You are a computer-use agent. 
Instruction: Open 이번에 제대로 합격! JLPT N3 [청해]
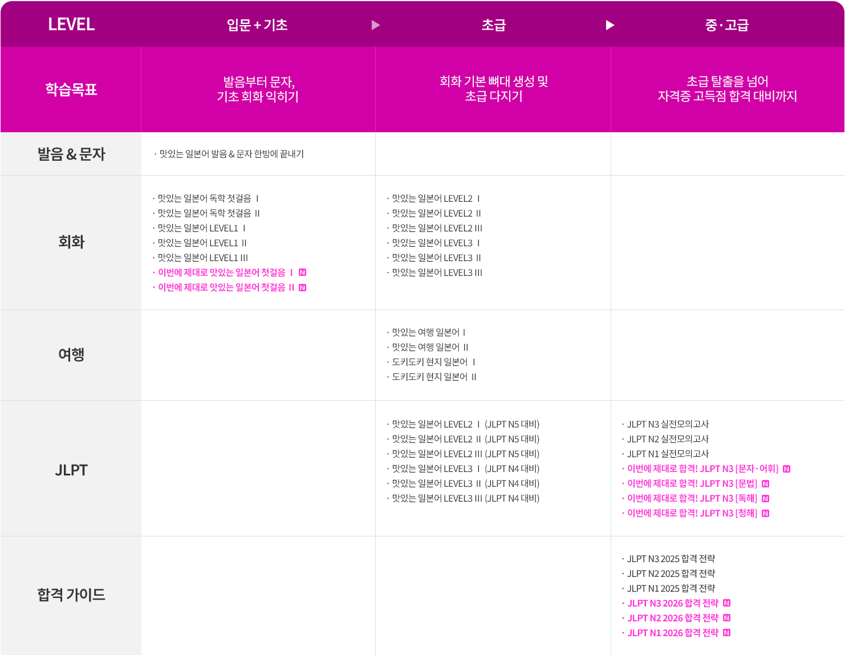690,513
